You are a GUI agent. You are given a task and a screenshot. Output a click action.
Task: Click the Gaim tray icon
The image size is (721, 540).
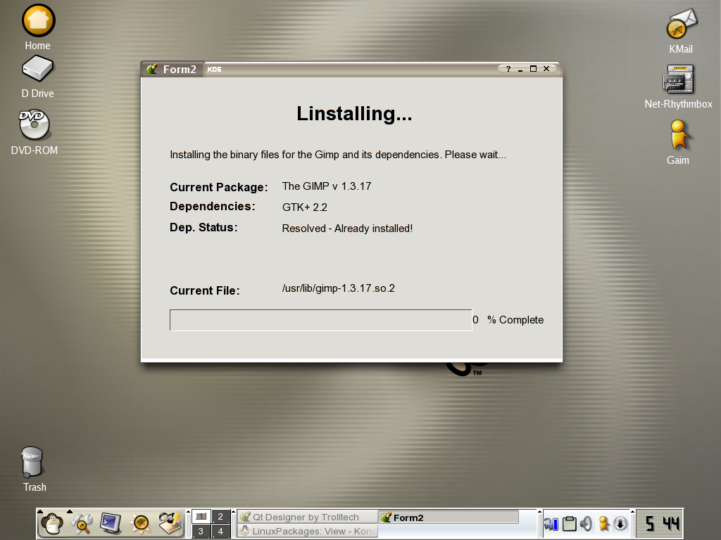coord(603,523)
